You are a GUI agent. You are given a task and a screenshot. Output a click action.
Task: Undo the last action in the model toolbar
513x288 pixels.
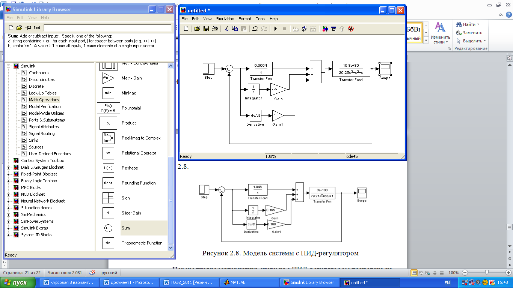pos(255,28)
